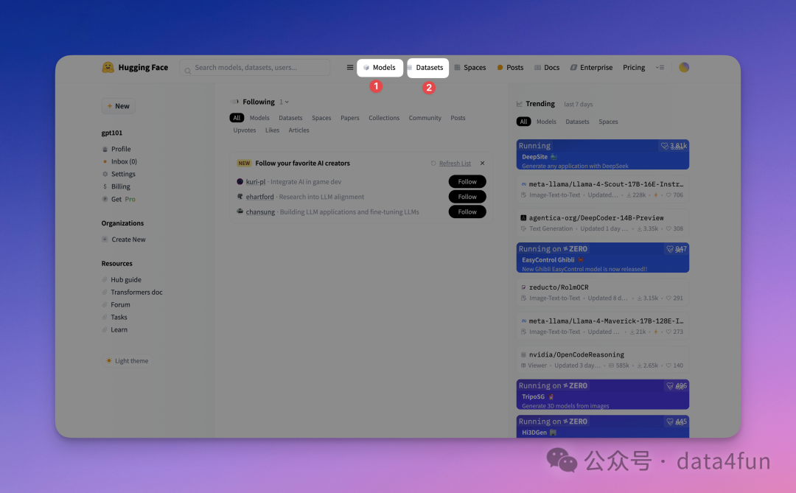Click the meta logo beside Llama-4-Scout
Screen dimensions: 796x493
[523, 184]
